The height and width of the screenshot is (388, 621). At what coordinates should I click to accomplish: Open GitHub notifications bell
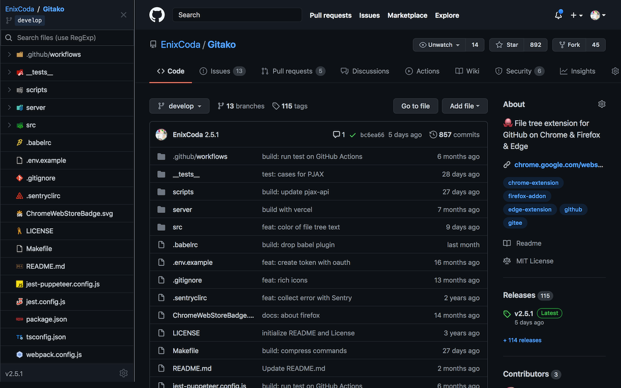point(558,15)
